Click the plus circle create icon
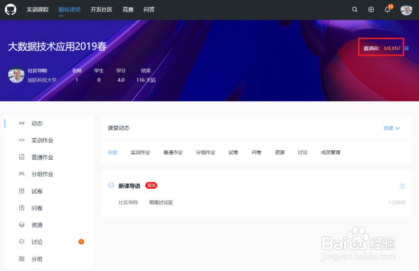This screenshot has height=271, width=419. (371, 10)
